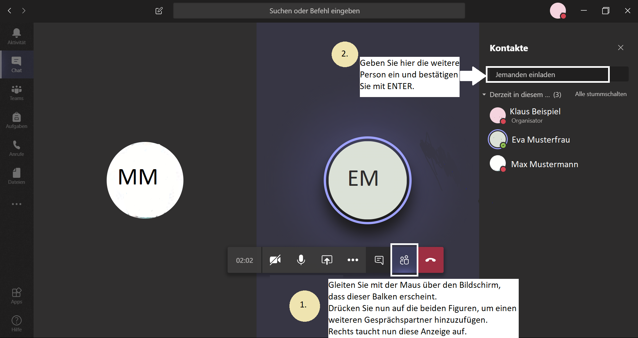Click the 'Jemanden einladen' input field
Screen dimensions: 638x338
point(547,74)
